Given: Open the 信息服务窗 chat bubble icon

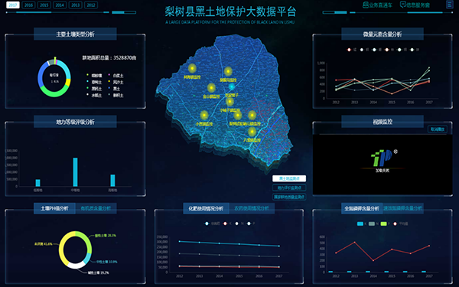Looking at the screenshot, I should point(403,5).
